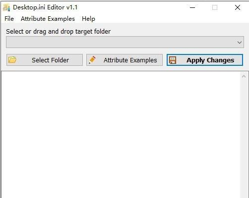Click the Desktop.ini Editor v1.1 title text

click(x=45, y=7)
